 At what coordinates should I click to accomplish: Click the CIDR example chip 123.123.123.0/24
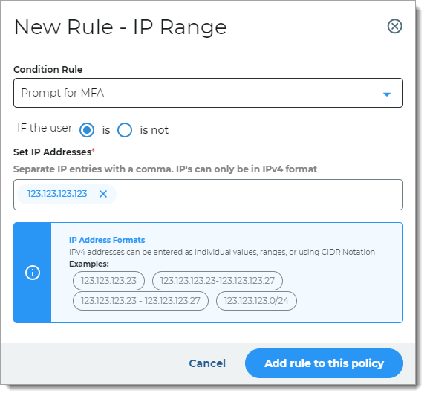point(256,301)
